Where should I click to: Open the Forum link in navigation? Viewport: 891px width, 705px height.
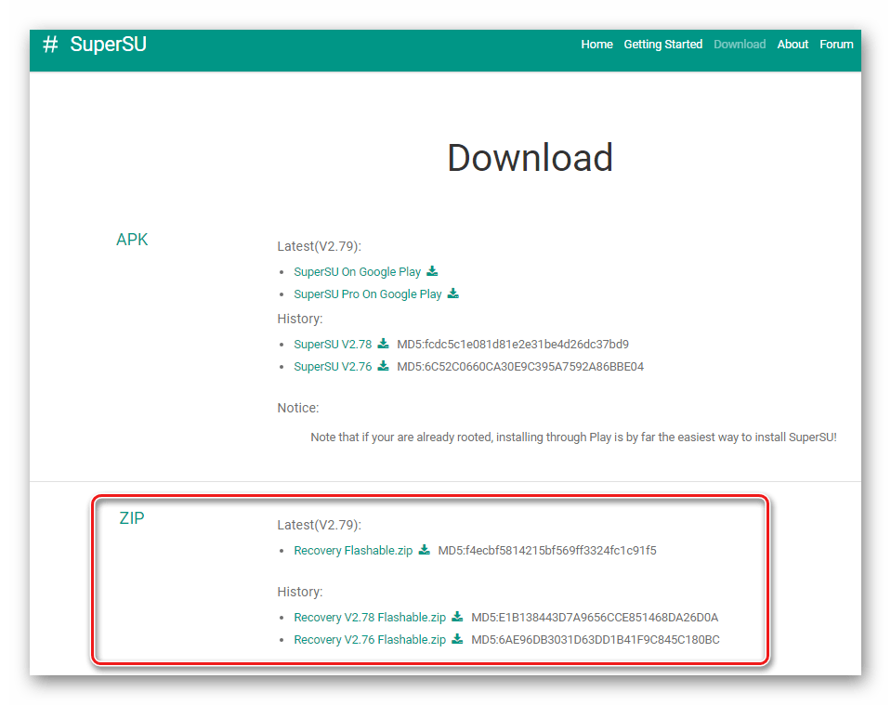836,44
